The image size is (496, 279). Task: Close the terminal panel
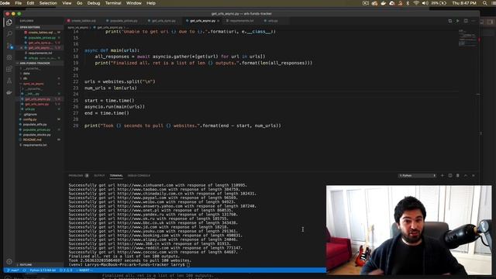click(x=474, y=175)
